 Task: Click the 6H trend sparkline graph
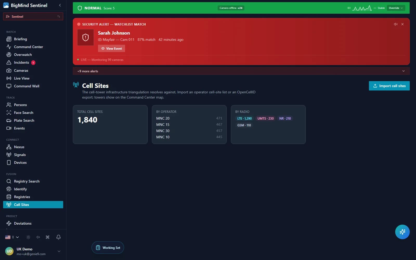[x=362, y=8]
